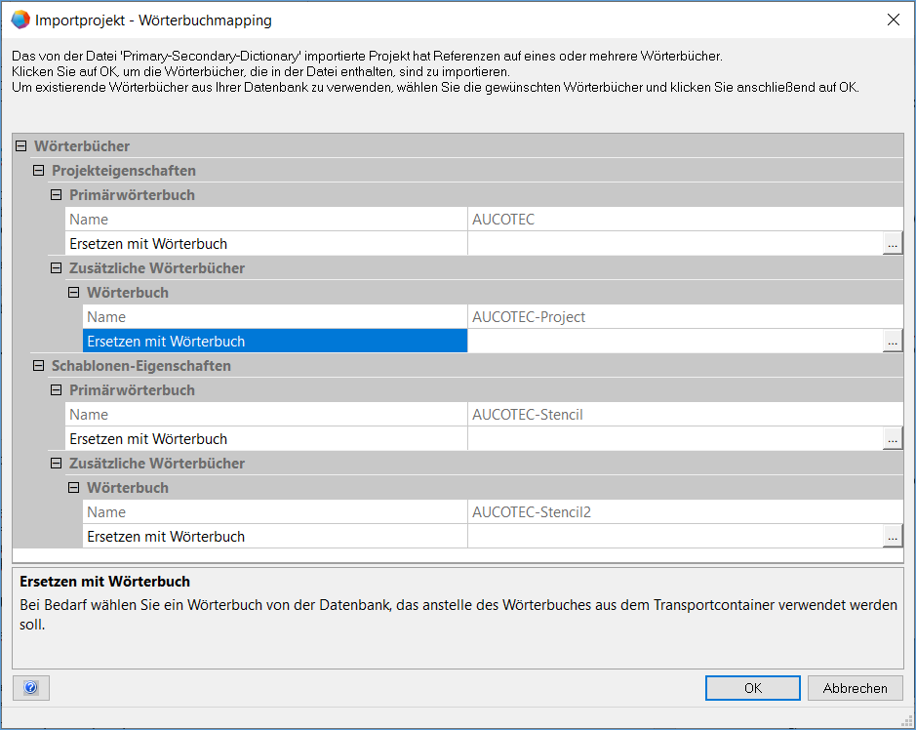This screenshot has width=916, height=730.
Task: Click replacement value field under AUCOTEC-Stencil
Action: tap(673, 439)
